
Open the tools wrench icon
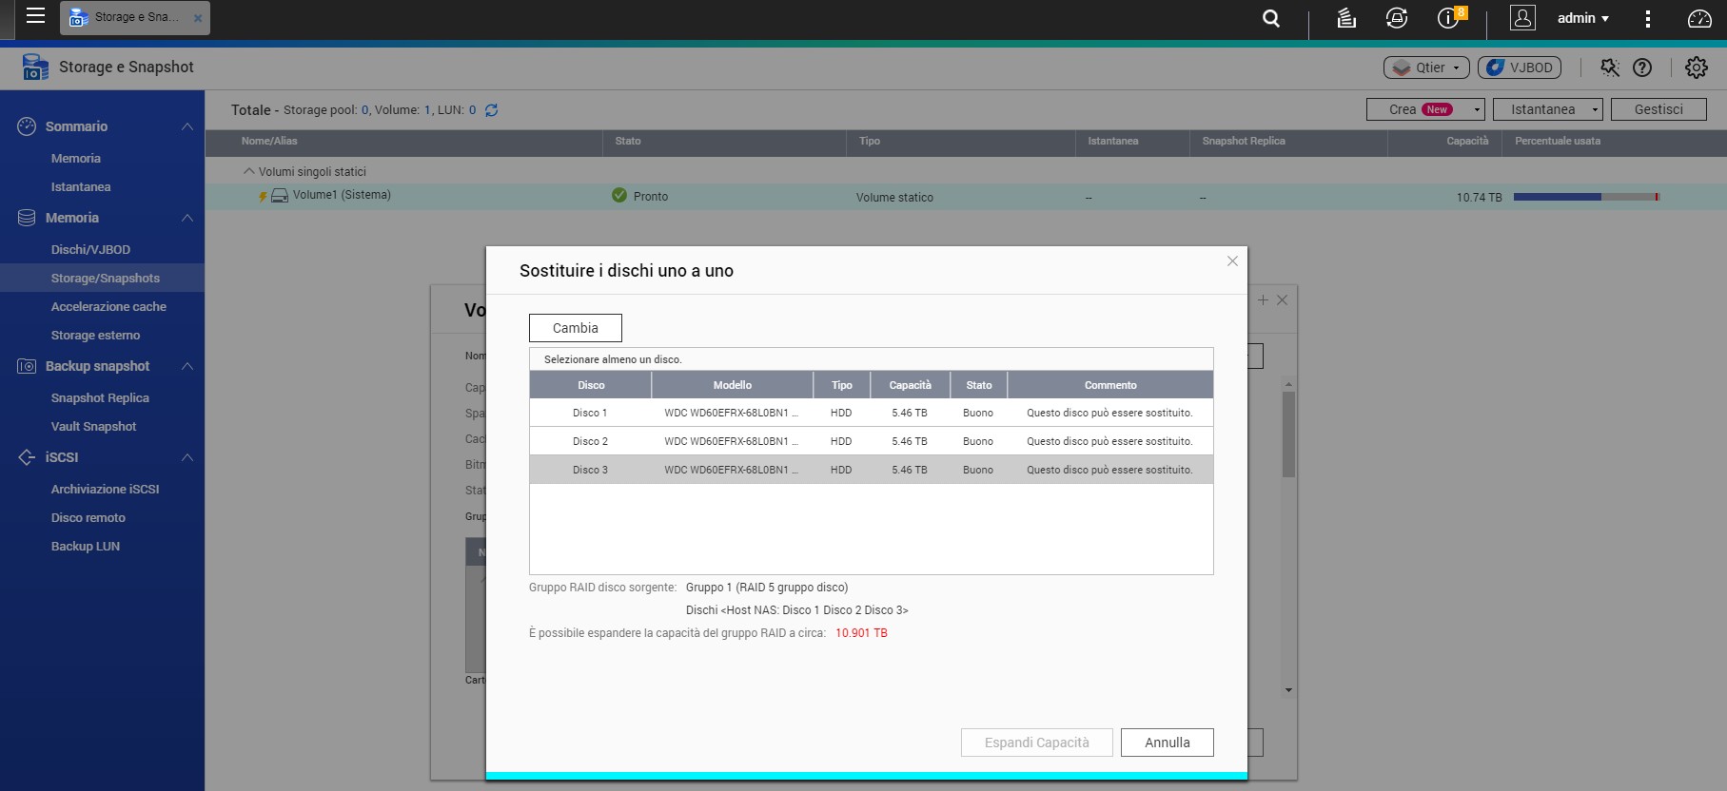(x=1609, y=68)
